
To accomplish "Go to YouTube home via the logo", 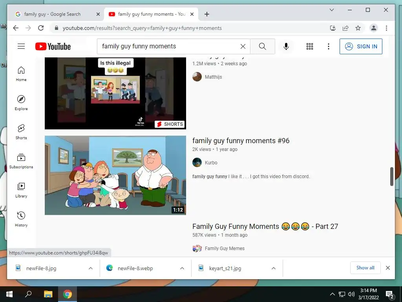I will point(53,46).
